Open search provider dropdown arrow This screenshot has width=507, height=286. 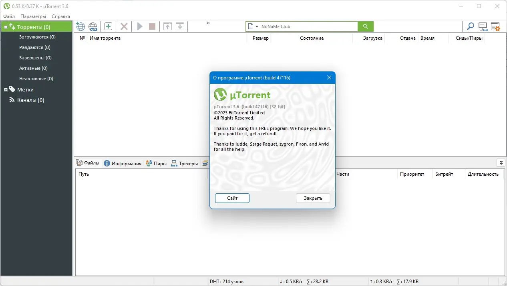257,26
